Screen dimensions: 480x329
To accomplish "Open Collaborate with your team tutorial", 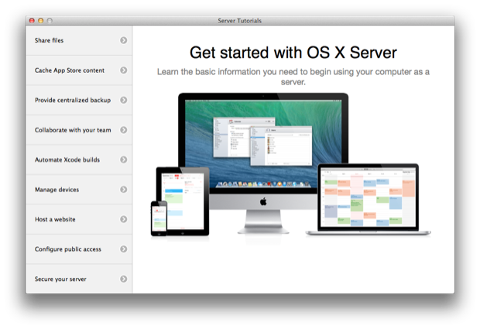I will point(79,130).
